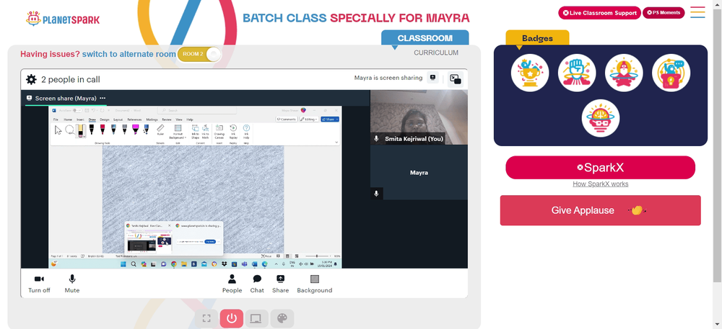
Task: Open the Chat panel
Action: pos(257,284)
